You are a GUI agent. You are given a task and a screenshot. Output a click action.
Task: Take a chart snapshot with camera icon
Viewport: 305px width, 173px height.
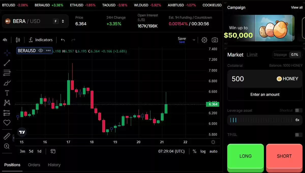point(215,40)
